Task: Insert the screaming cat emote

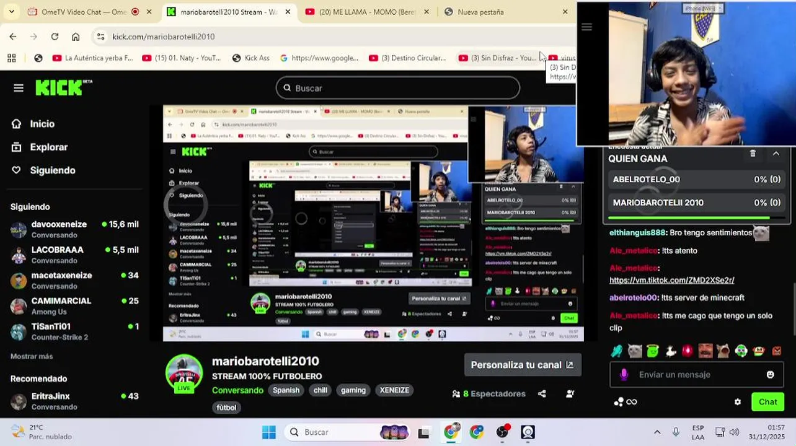Action: (723, 351)
